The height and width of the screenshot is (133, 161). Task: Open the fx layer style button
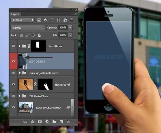[x=33, y=122]
